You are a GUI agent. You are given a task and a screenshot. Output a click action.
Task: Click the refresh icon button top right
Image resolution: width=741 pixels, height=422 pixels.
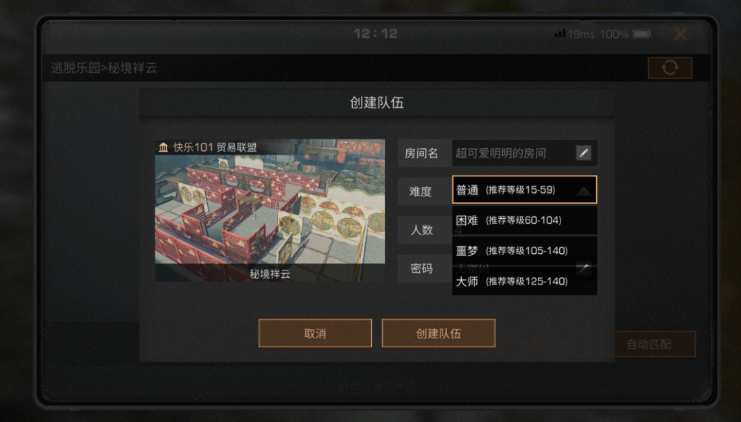(670, 67)
